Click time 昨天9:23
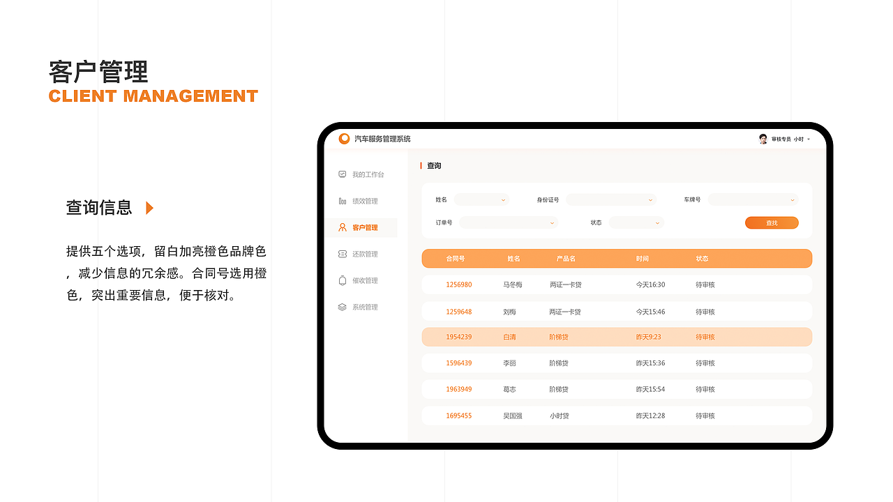The image size is (893, 502). [x=648, y=337]
